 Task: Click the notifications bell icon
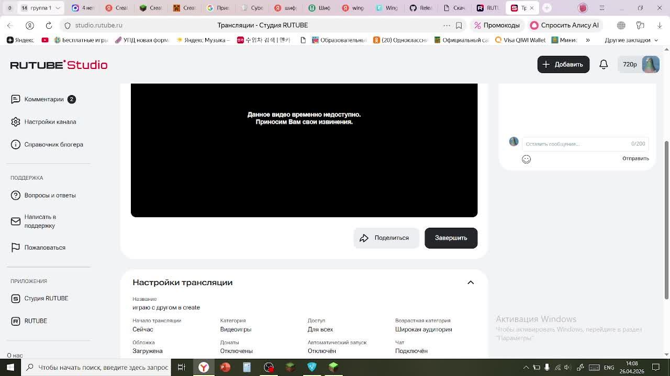[x=604, y=64]
